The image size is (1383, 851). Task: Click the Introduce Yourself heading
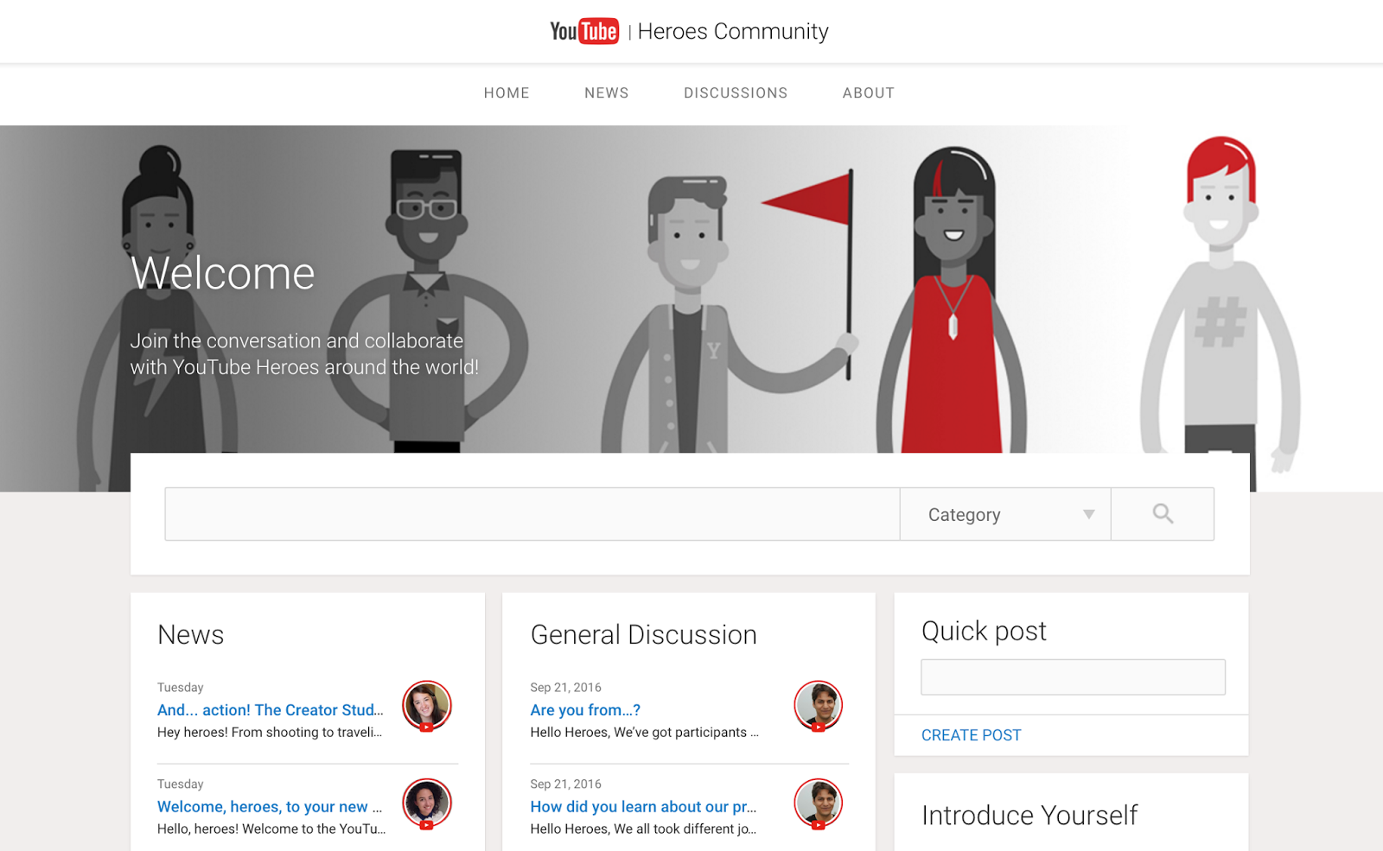1029,816
